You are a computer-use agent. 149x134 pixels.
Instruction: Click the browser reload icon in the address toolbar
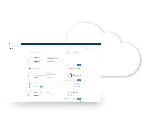pyautogui.click(x=13, y=46)
